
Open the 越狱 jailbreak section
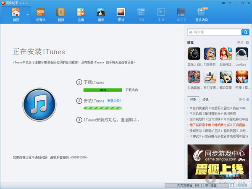(60, 15)
